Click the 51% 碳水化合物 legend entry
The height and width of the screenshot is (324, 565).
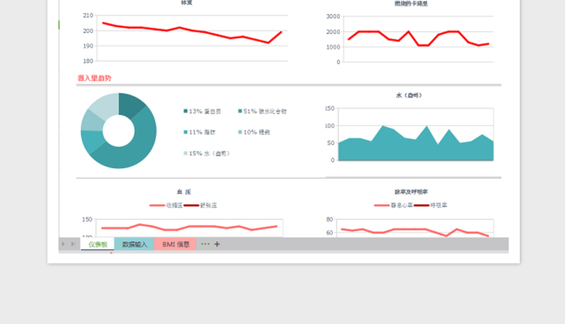265,111
